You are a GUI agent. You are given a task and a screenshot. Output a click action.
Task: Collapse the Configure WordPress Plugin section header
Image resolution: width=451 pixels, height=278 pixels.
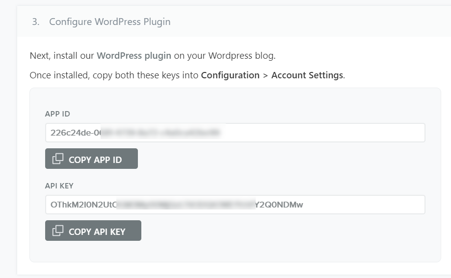[x=110, y=22]
